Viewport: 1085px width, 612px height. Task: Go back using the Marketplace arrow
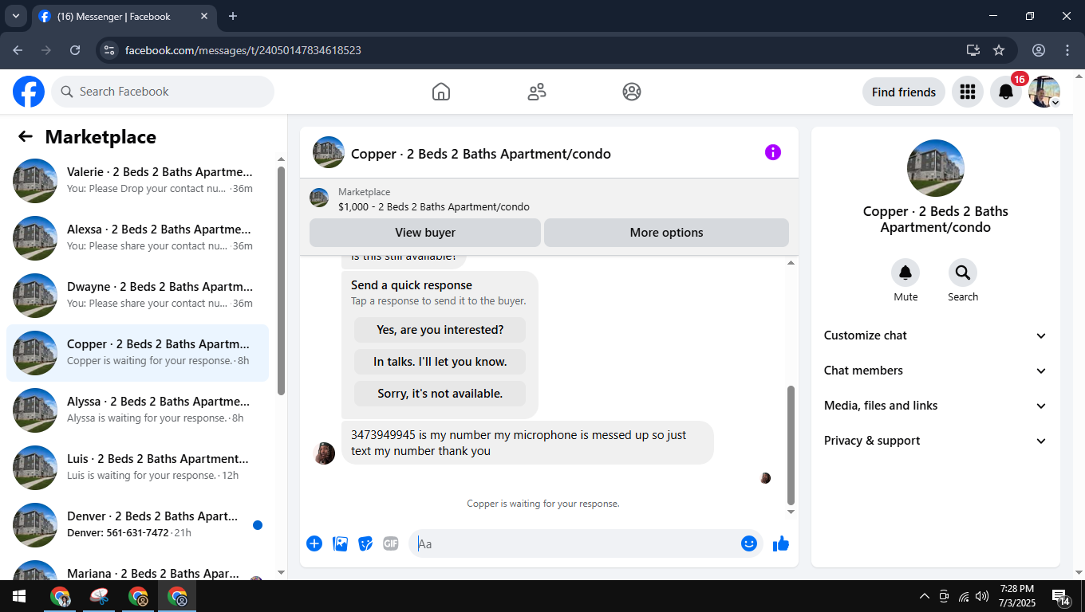(x=26, y=136)
